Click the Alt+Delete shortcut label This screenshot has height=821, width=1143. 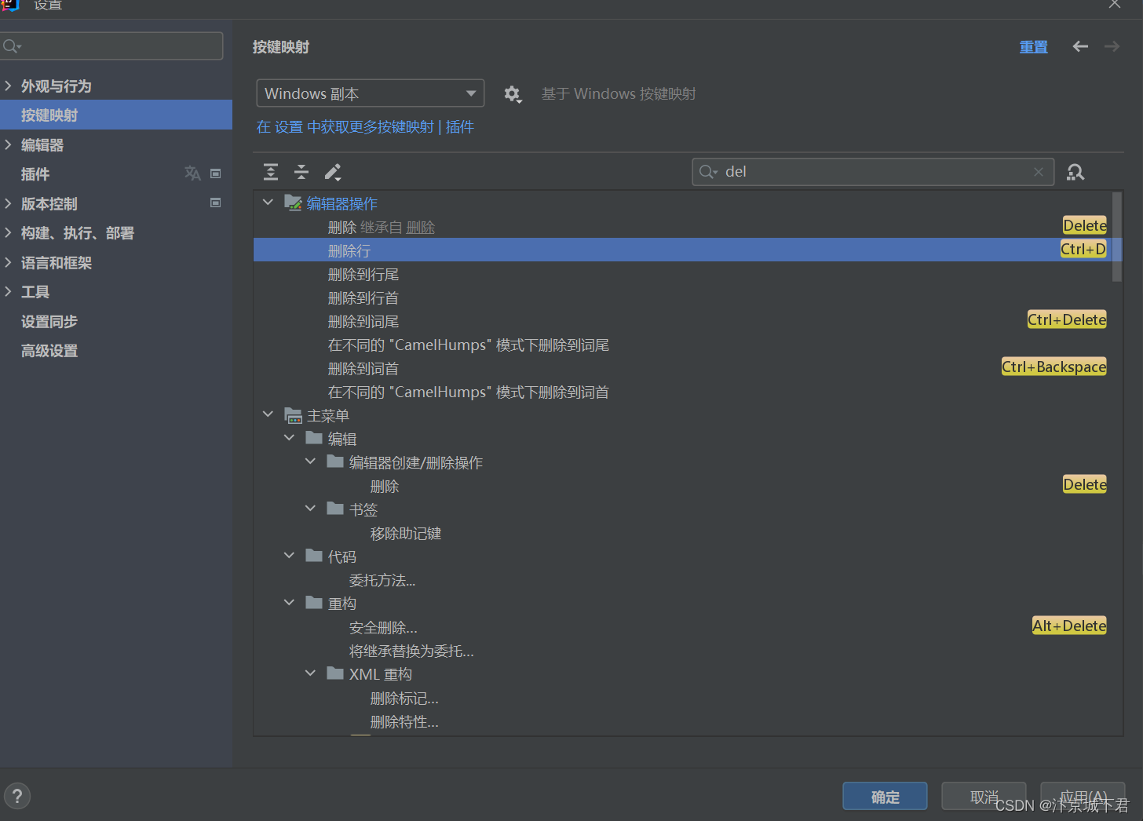[x=1069, y=626]
